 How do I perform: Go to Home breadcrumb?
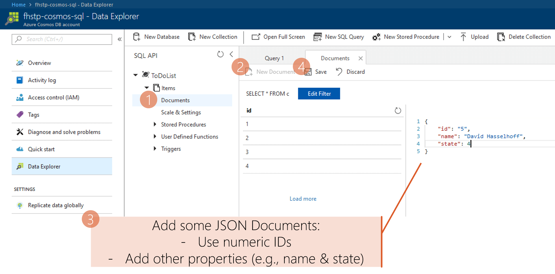pyautogui.click(x=18, y=5)
